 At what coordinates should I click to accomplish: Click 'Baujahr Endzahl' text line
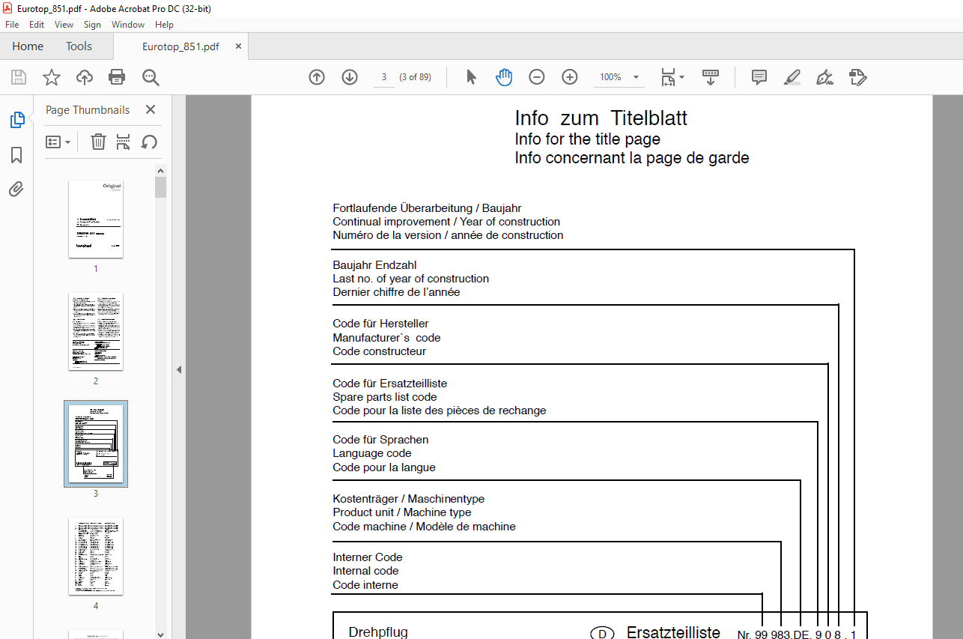point(374,265)
